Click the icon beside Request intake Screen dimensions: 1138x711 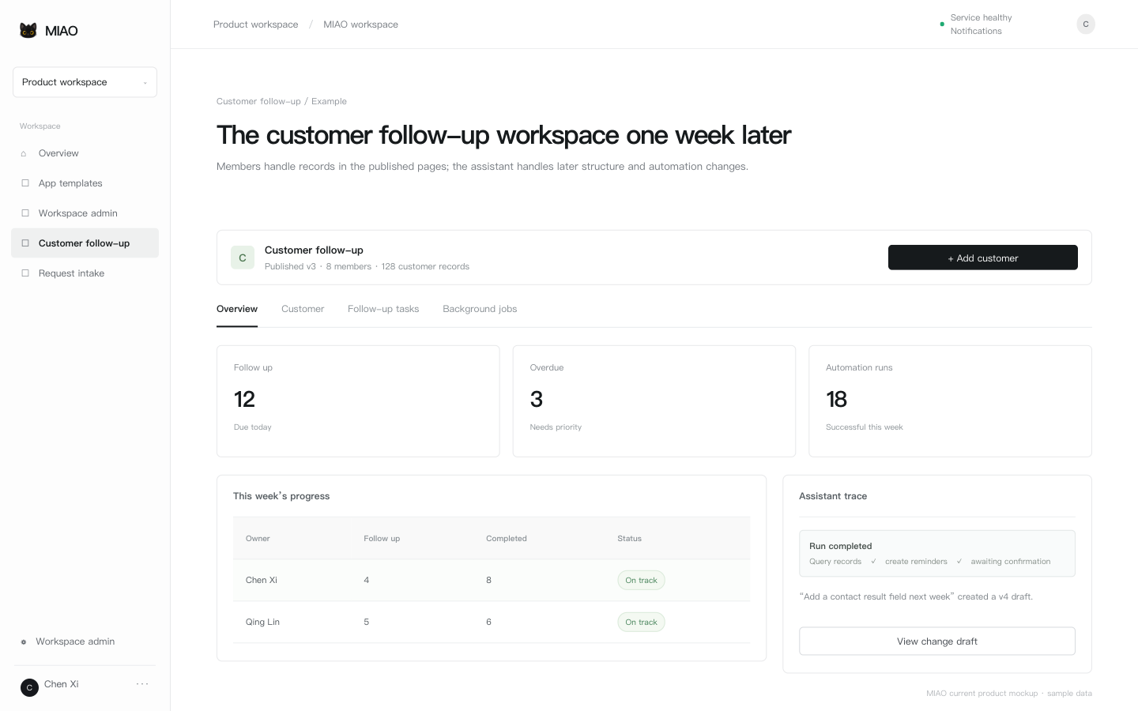point(25,273)
